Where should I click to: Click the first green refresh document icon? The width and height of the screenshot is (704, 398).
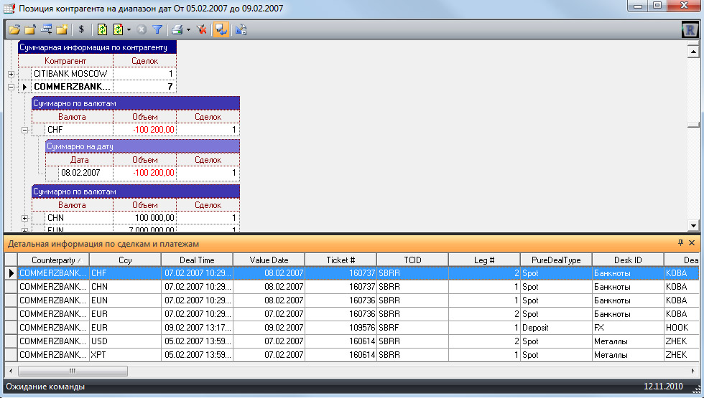tap(102, 29)
